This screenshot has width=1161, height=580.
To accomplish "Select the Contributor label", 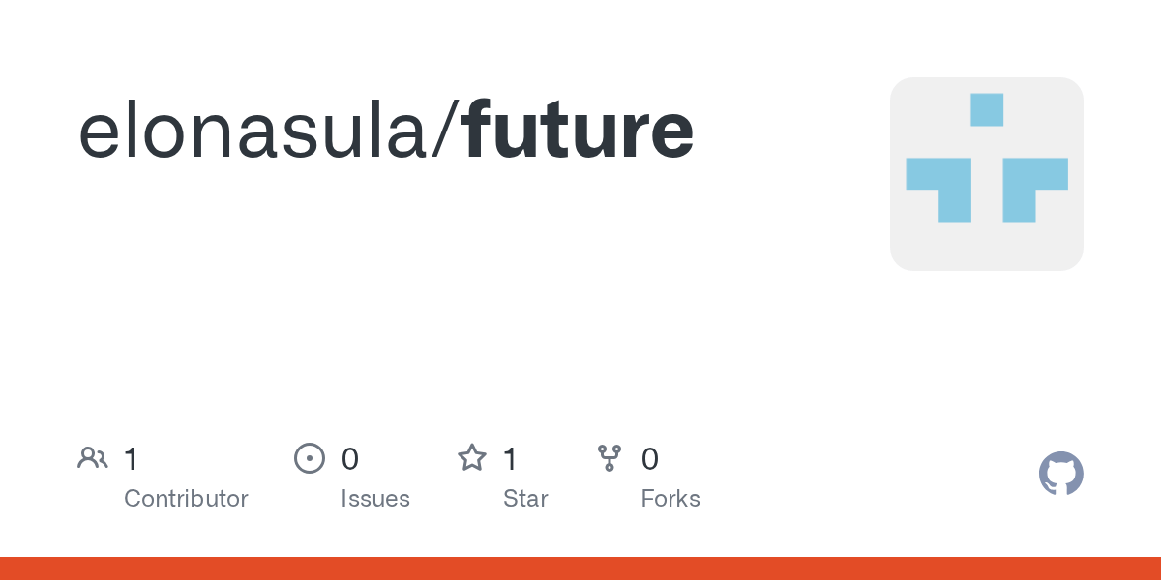I will click(186, 499).
